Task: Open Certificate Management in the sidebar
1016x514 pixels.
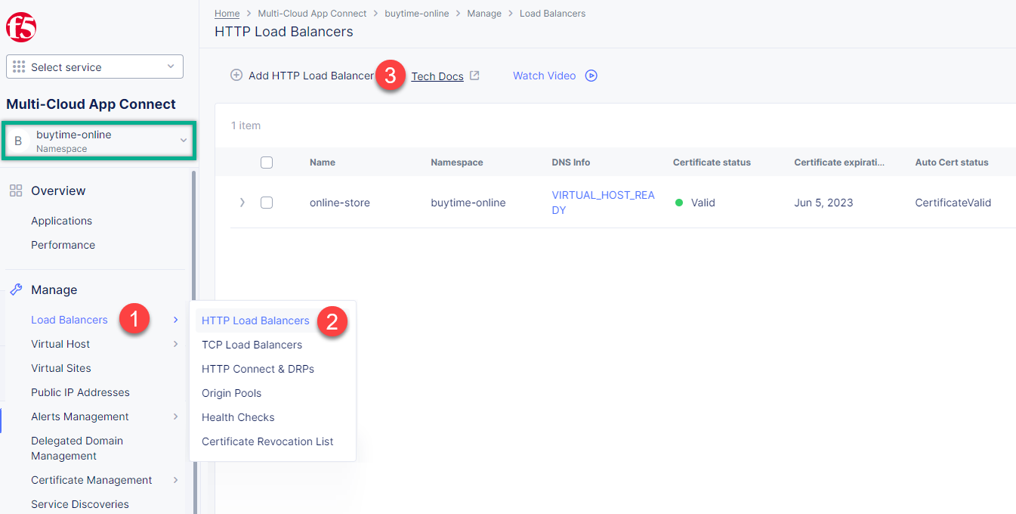Action: click(x=91, y=480)
